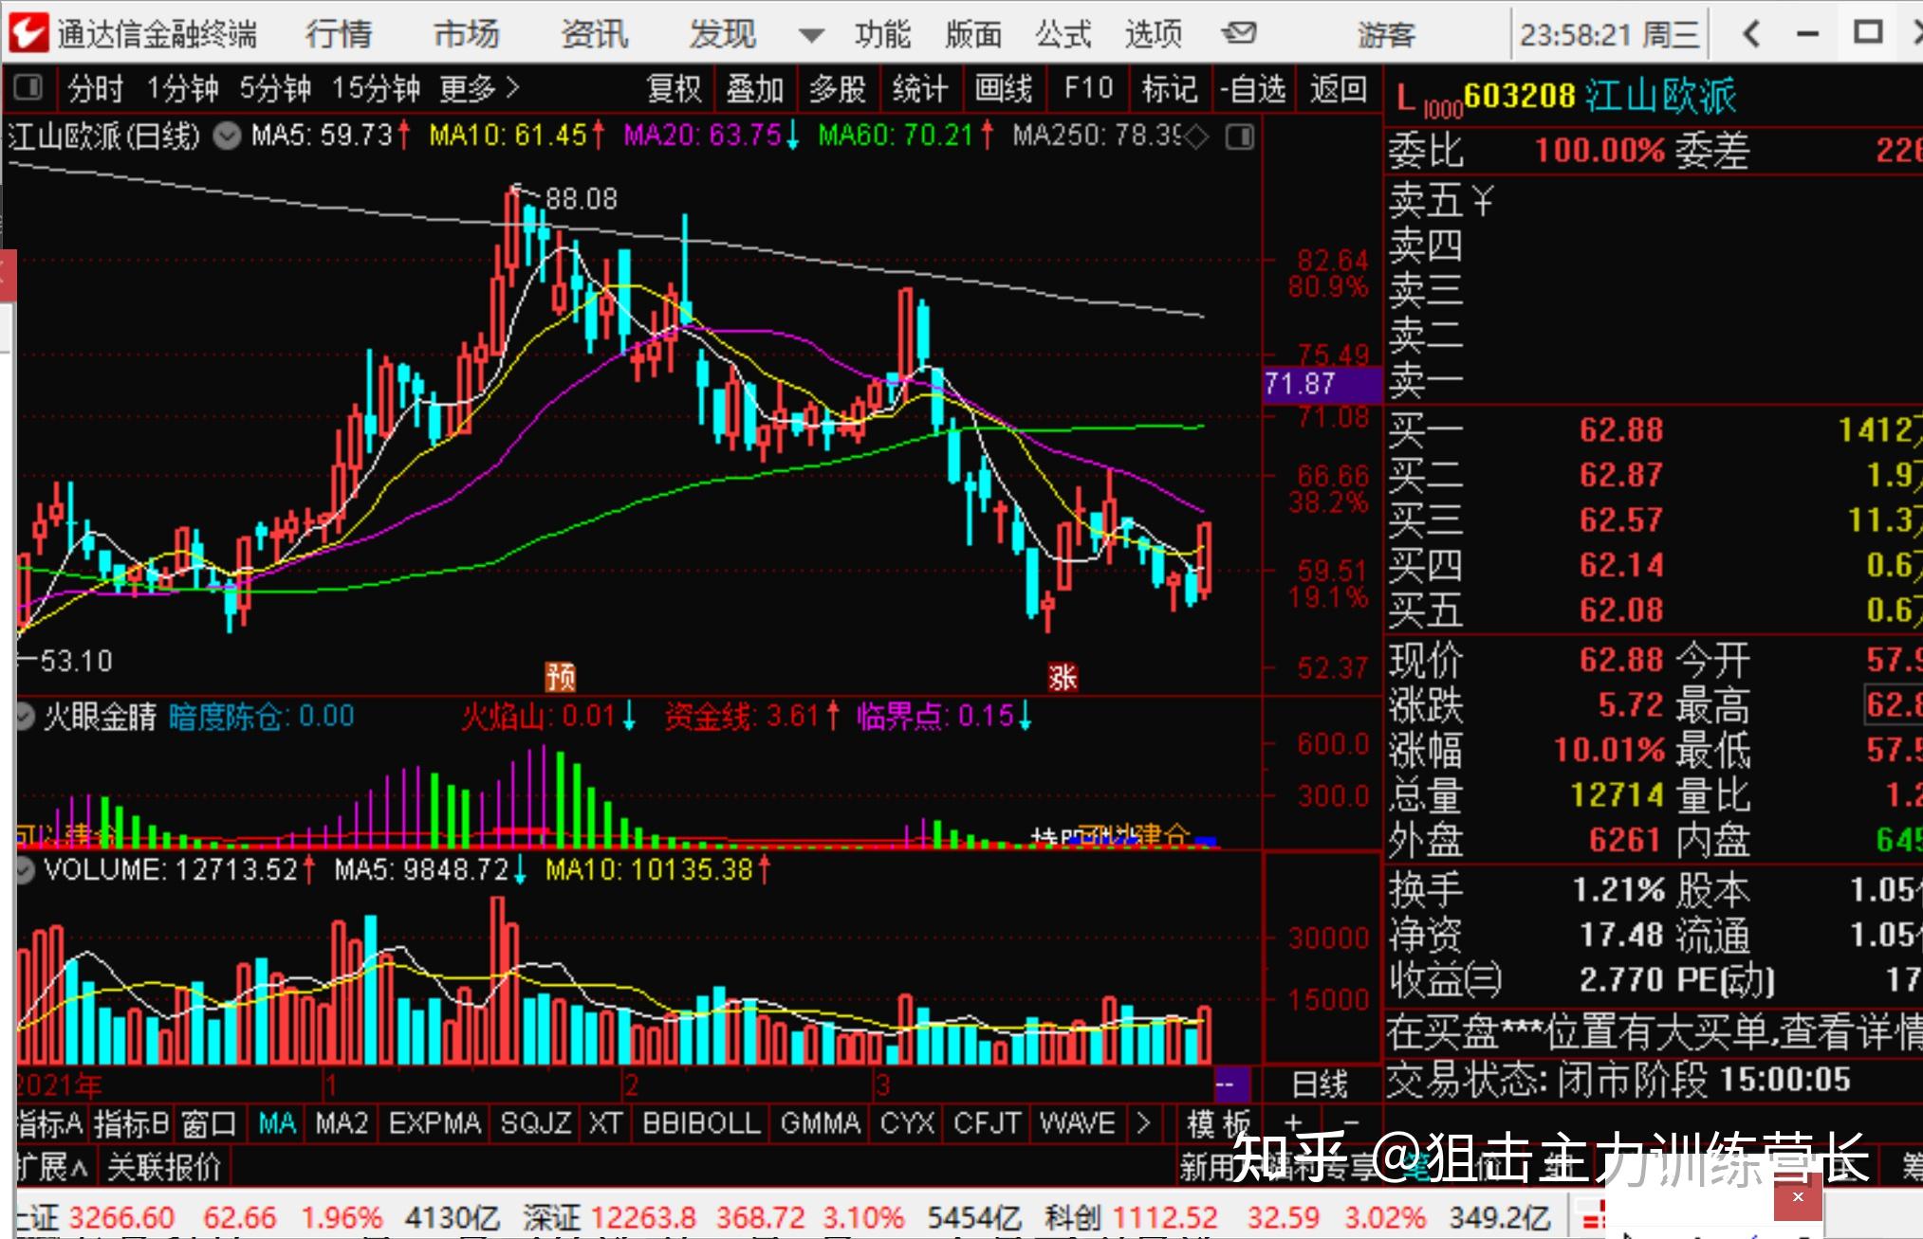Click the diamond icon beside MA250 value
This screenshot has height=1239, width=1923.
[x=1197, y=137]
